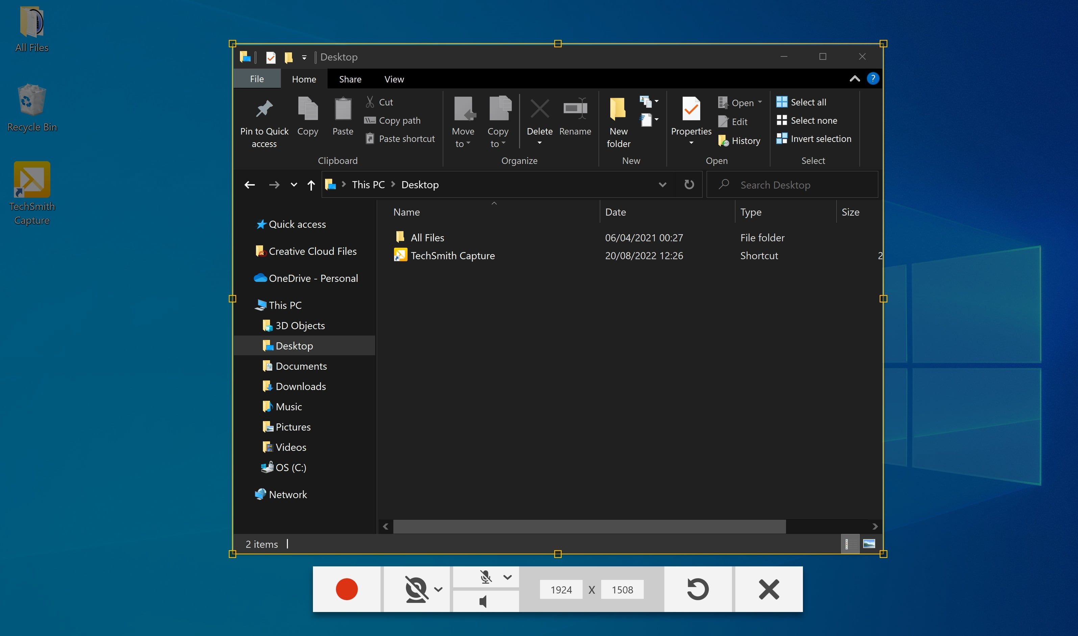Screen dimensions: 1078x636
Task: Click Invert selection in ribbon
Action: pos(820,139)
